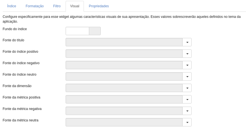Expand the Fonte do índice positivo dropdown arrow
This screenshot has width=246, height=132.
click(187, 54)
